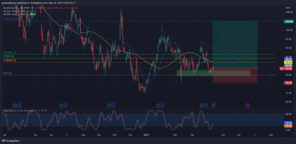This screenshot has height=144, width=296.
Task: Click the 96.00 price scale label
Action: point(289,39)
